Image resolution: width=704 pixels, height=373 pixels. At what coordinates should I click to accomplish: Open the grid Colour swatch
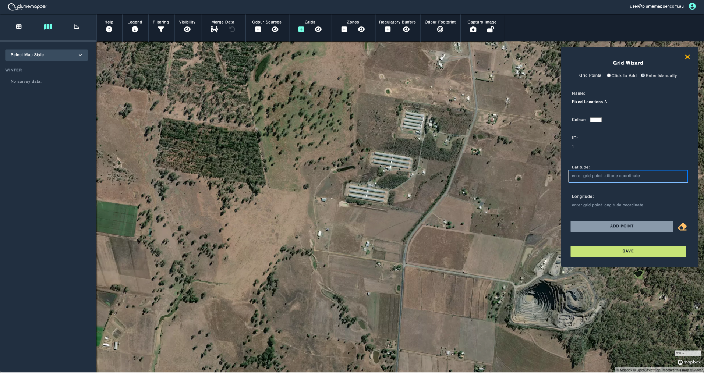596,120
